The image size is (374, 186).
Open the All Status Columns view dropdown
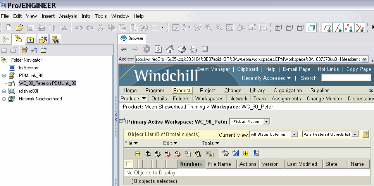tap(295, 134)
